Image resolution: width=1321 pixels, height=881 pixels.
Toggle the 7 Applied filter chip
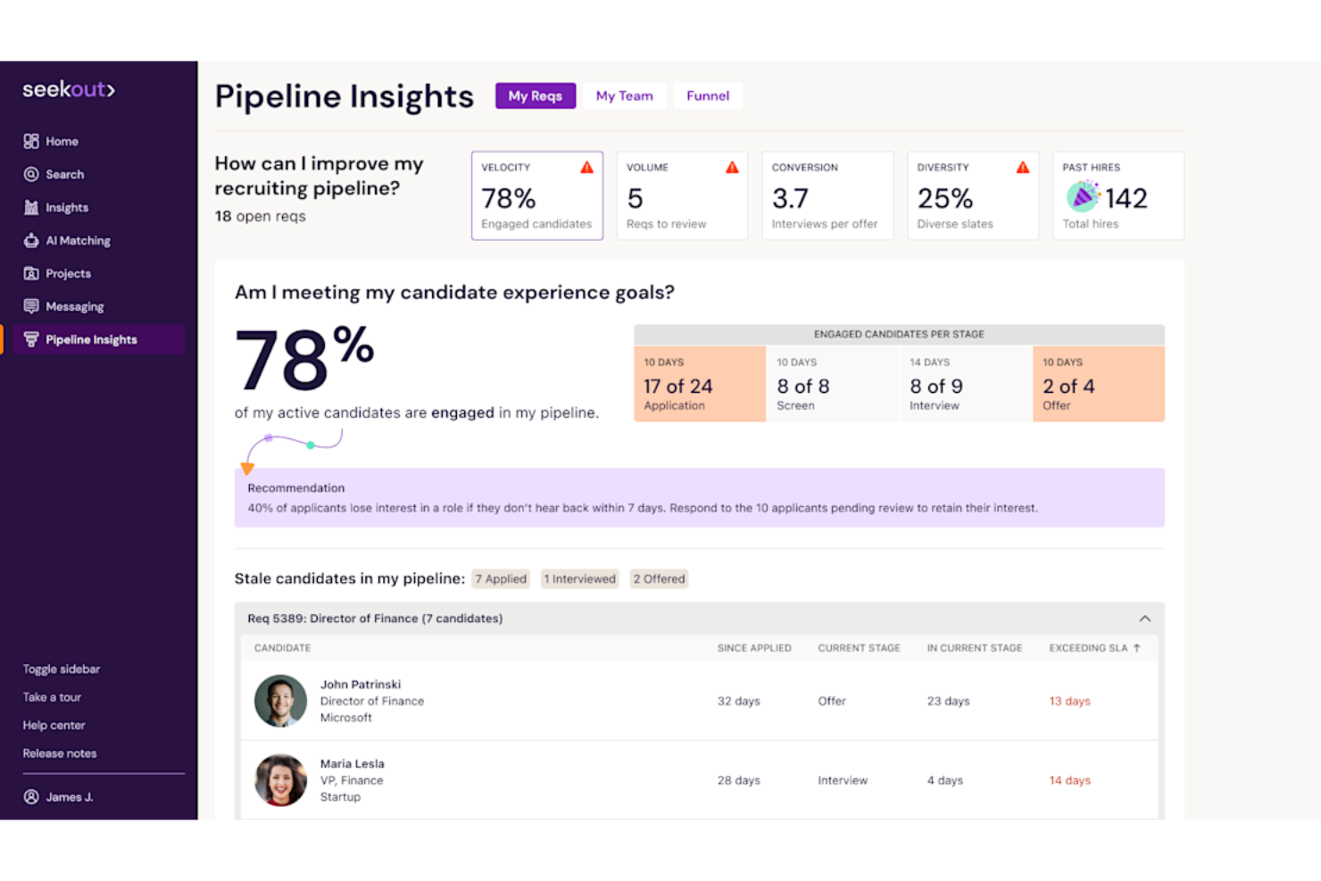pos(501,578)
